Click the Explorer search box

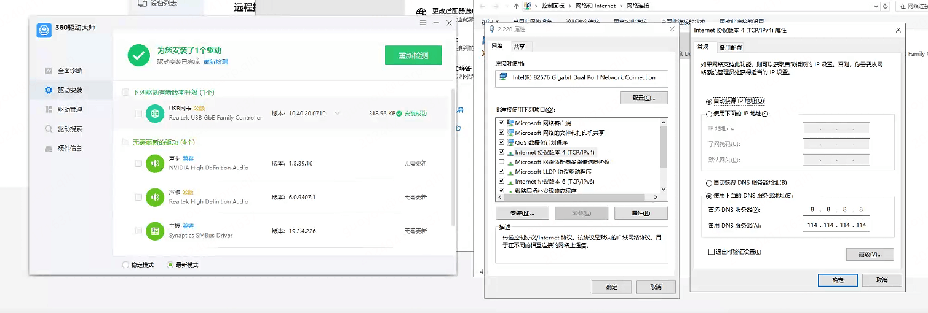click(x=911, y=6)
